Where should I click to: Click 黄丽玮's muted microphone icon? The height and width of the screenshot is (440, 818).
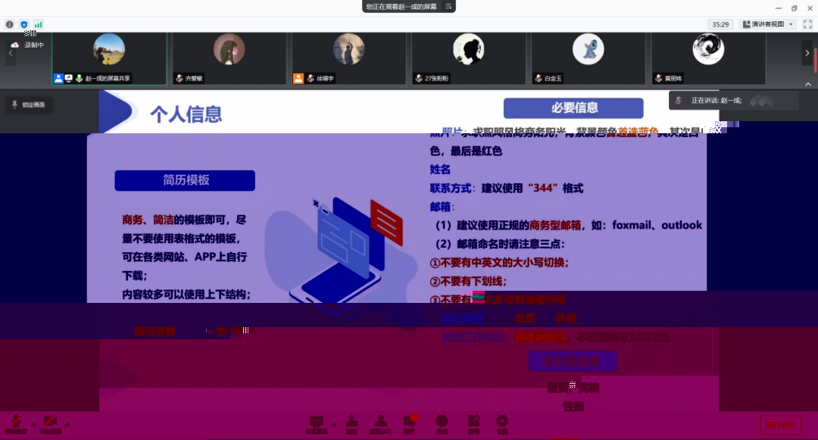pos(658,78)
